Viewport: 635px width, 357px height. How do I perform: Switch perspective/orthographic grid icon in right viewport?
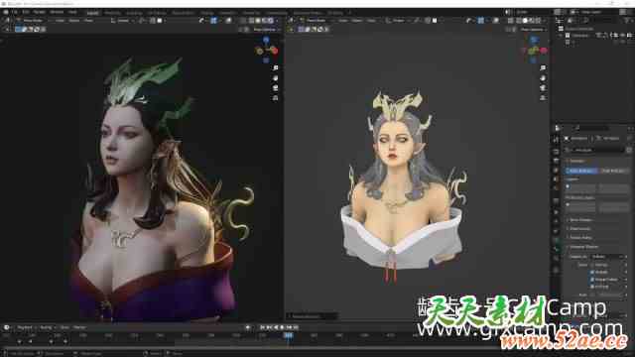[543, 97]
